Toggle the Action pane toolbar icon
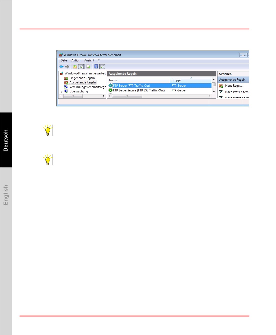The height and width of the screenshot is (335, 276). pyautogui.click(x=102, y=66)
